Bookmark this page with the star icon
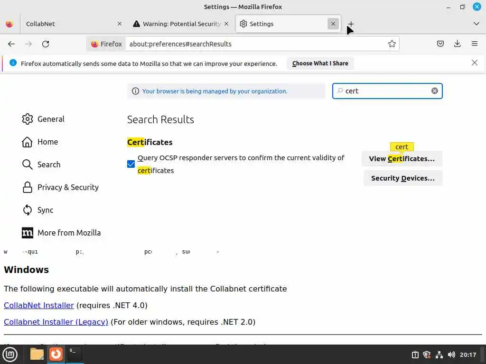 point(392,44)
